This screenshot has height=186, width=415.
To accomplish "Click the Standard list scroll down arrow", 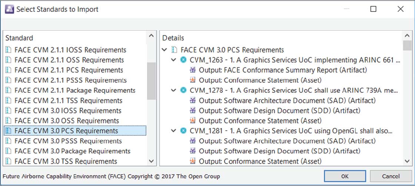I will pyautogui.click(x=151, y=161).
